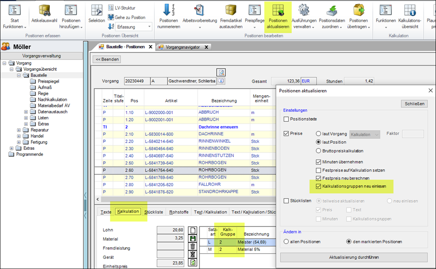
Task: Click the green save icon in Kalkulation
Action: 194,238
